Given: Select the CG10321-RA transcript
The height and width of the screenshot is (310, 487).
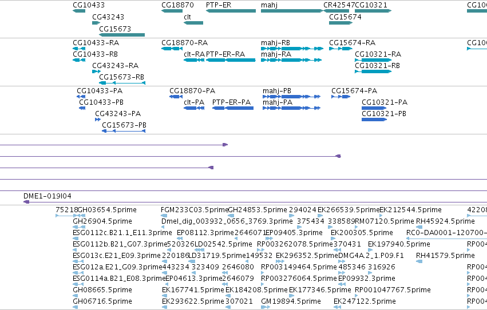Looking at the screenshot, I should pyautogui.click(x=373, y=60).
